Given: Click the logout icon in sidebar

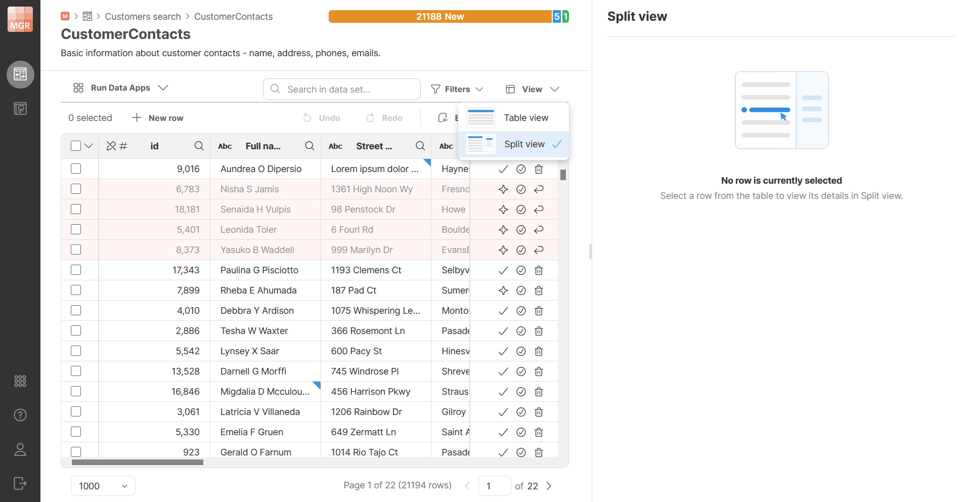Looking at the screenshot, I should click(20, 483).
